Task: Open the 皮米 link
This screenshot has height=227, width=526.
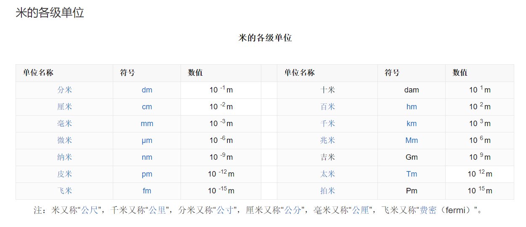Action: click(x=64, y=174)
